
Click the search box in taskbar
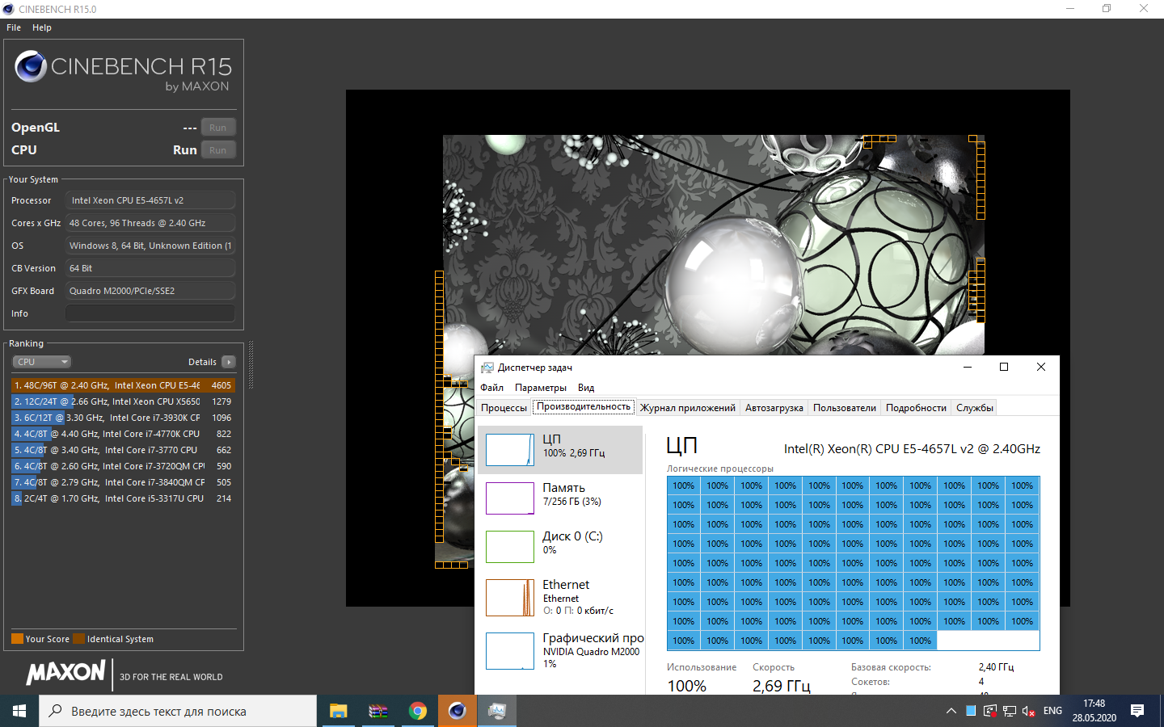pyautogui.click(x=178, y=711)
